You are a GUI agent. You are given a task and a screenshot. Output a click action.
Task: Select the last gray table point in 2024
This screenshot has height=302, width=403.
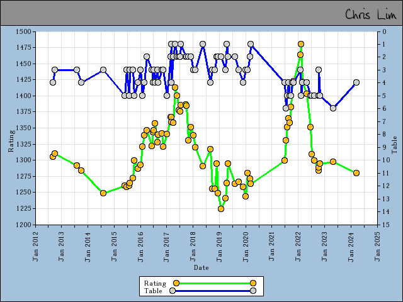tap(356, 82)
